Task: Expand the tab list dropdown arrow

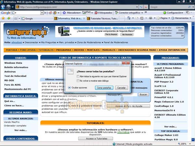Action: click(x=19, y=18)
